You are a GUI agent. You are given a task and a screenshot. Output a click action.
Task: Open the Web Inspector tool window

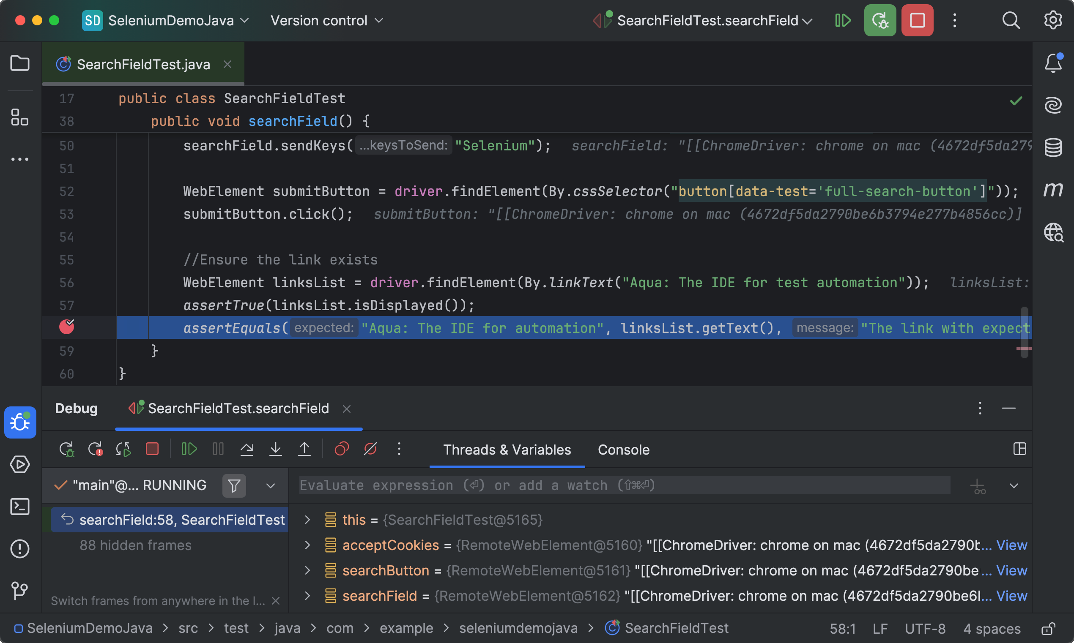tap(1053, 232)
